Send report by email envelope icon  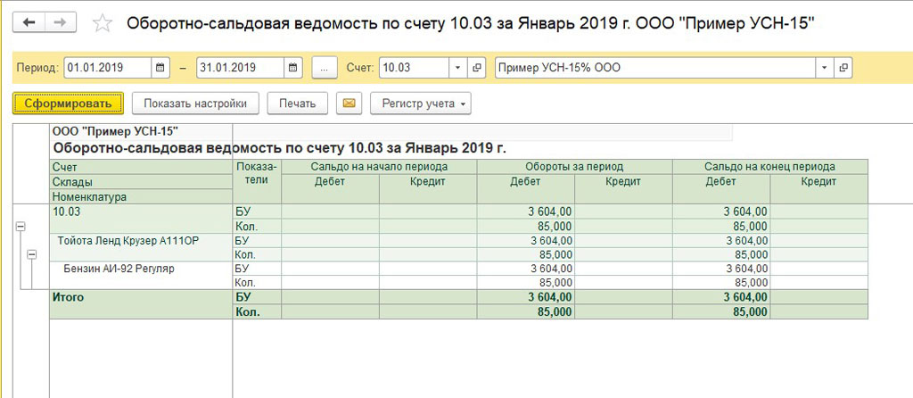349,104
